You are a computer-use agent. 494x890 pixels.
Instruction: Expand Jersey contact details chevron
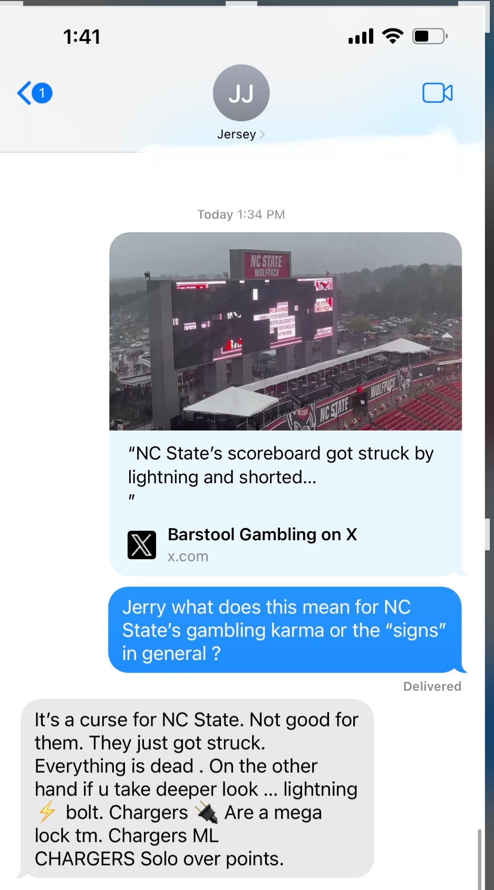click(262, 135)
